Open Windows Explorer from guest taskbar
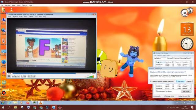 pos(15,103)
